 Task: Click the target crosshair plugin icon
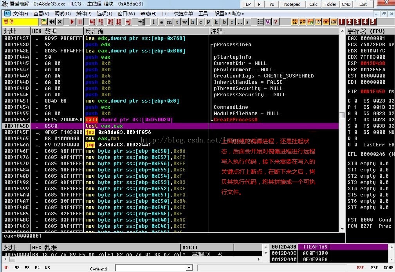coord(326,22)
